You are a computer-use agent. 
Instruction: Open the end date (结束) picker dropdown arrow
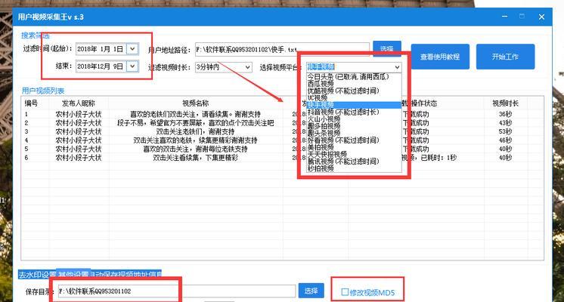click(132, 66)
